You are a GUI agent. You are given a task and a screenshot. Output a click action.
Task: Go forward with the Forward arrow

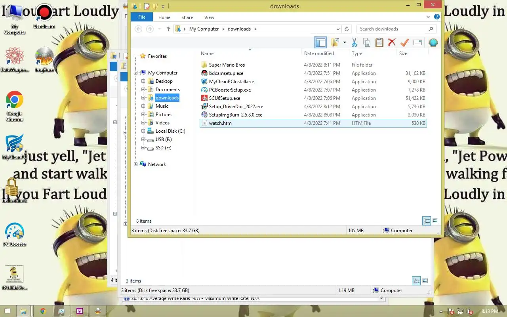click(150, 29)
